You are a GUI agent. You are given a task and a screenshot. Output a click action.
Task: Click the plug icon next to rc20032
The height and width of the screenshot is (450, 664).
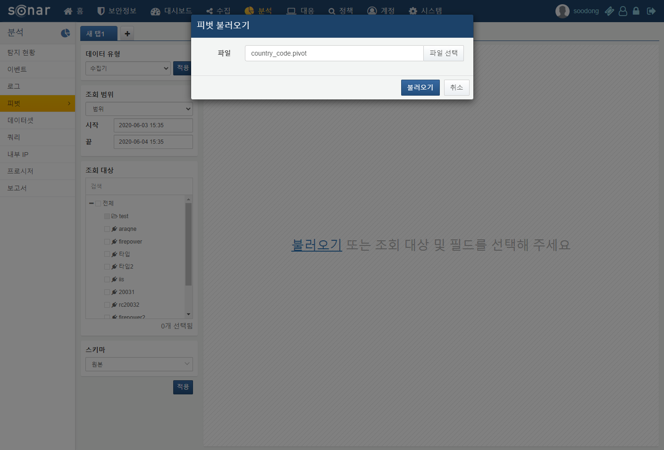[x=114, y=305]
